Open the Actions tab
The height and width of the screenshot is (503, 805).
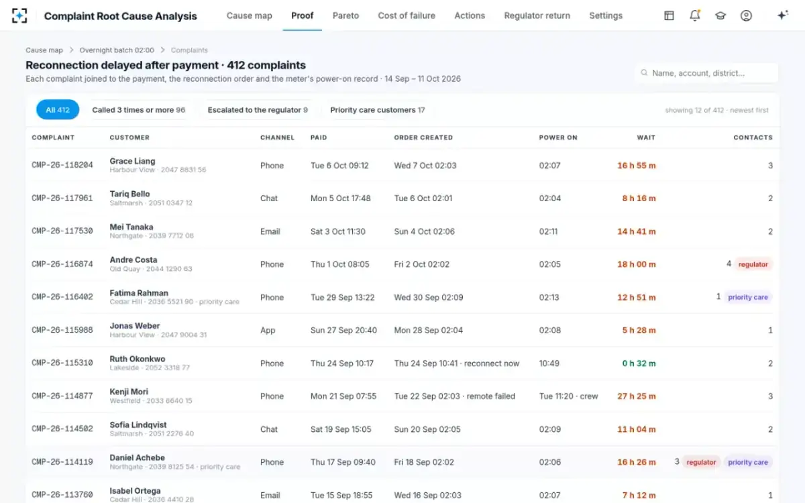(470, 15)
